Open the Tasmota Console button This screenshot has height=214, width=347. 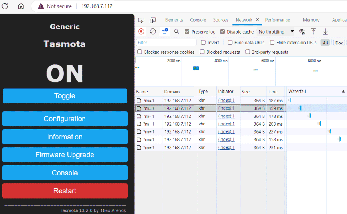65,173
